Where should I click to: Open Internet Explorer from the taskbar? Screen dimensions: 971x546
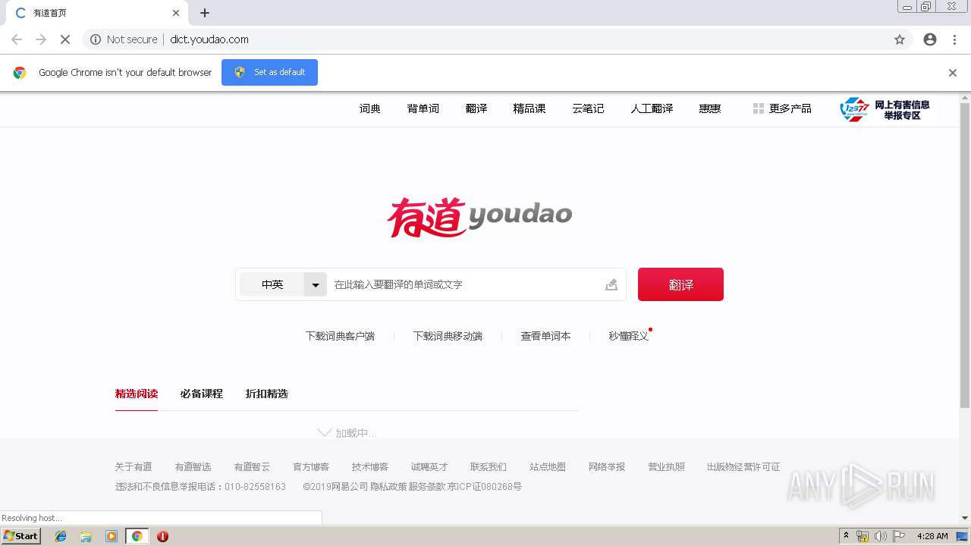click(x=61, y=536)
